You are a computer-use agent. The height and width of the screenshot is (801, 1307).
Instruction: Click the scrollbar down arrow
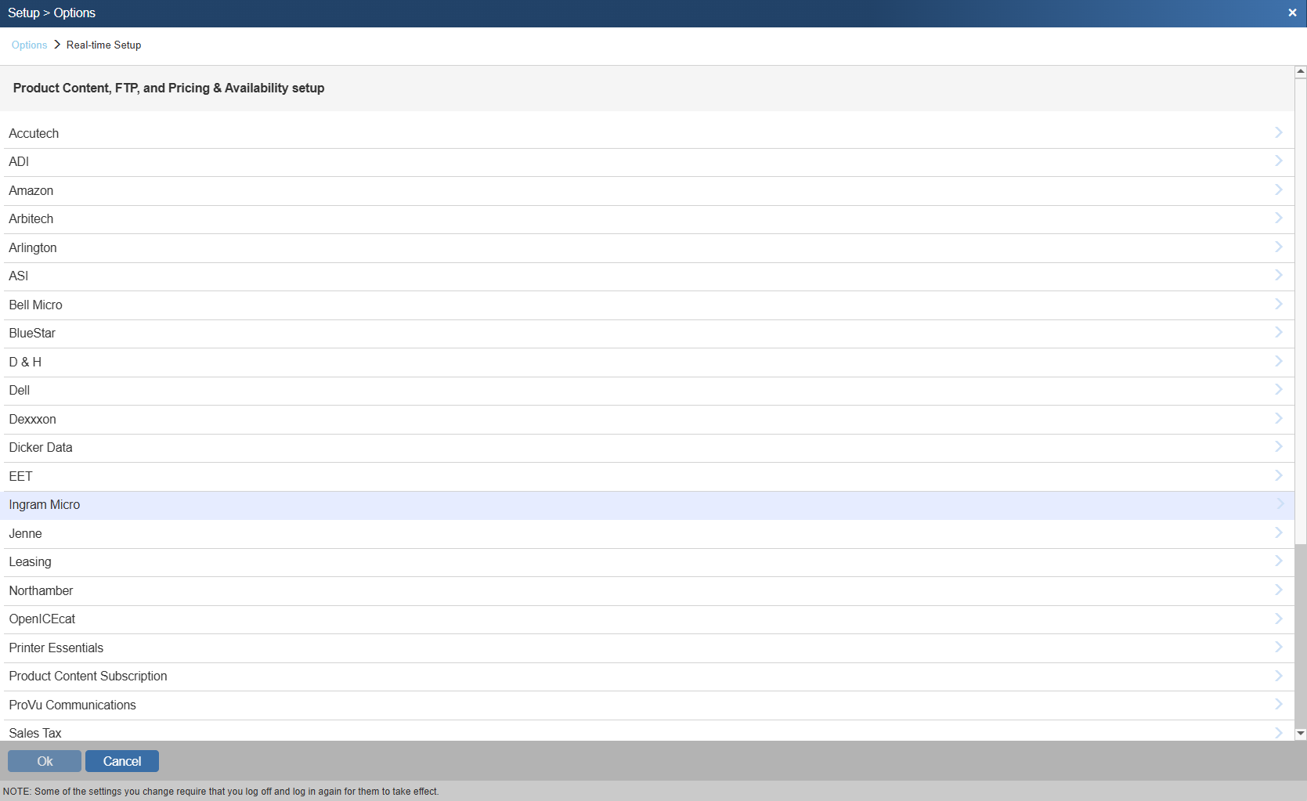tap(1301, 734)
